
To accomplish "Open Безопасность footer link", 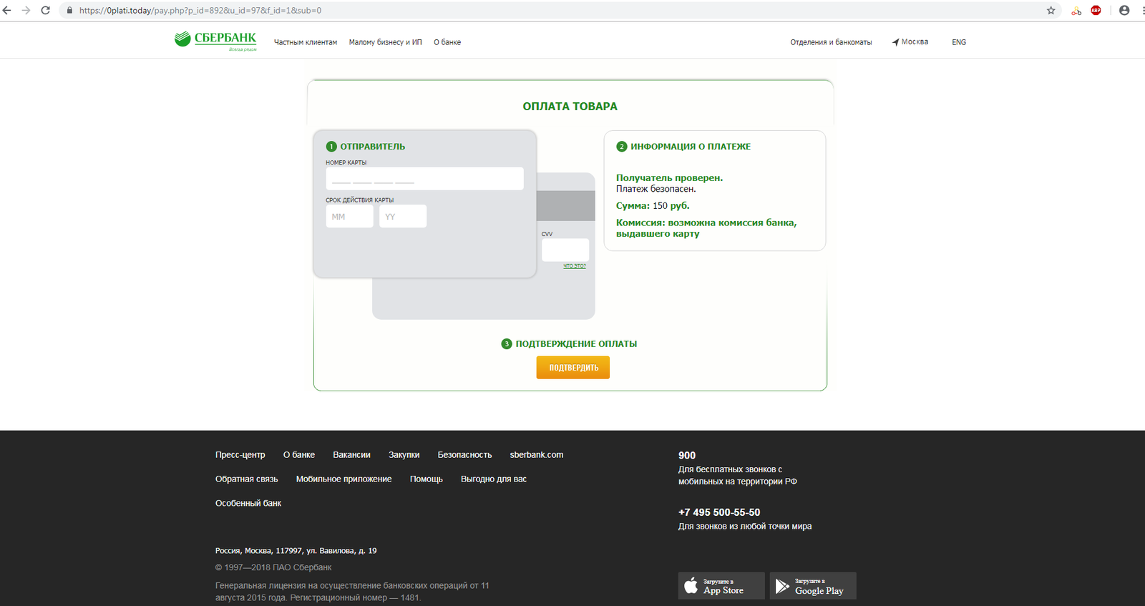I will click(x=464, y=455).
